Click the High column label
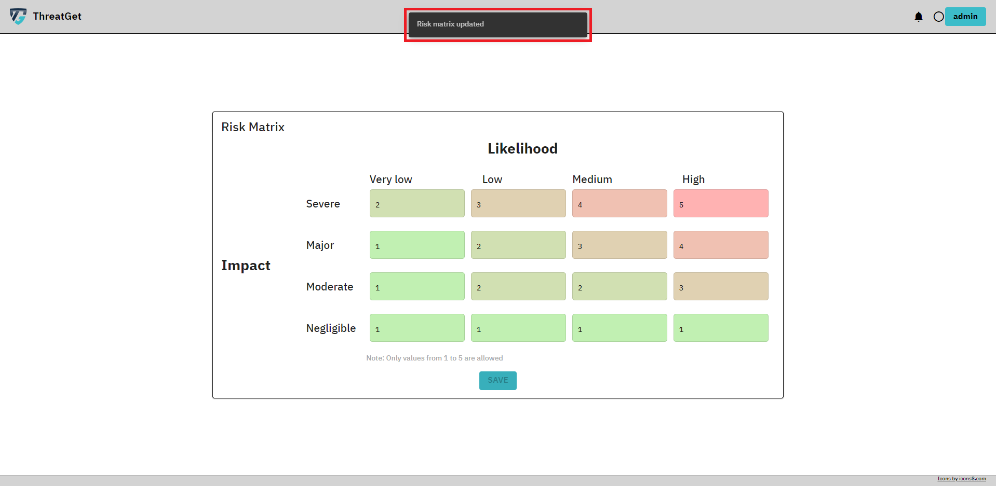This screenshot has height=486, width=996. pos(693,179)
